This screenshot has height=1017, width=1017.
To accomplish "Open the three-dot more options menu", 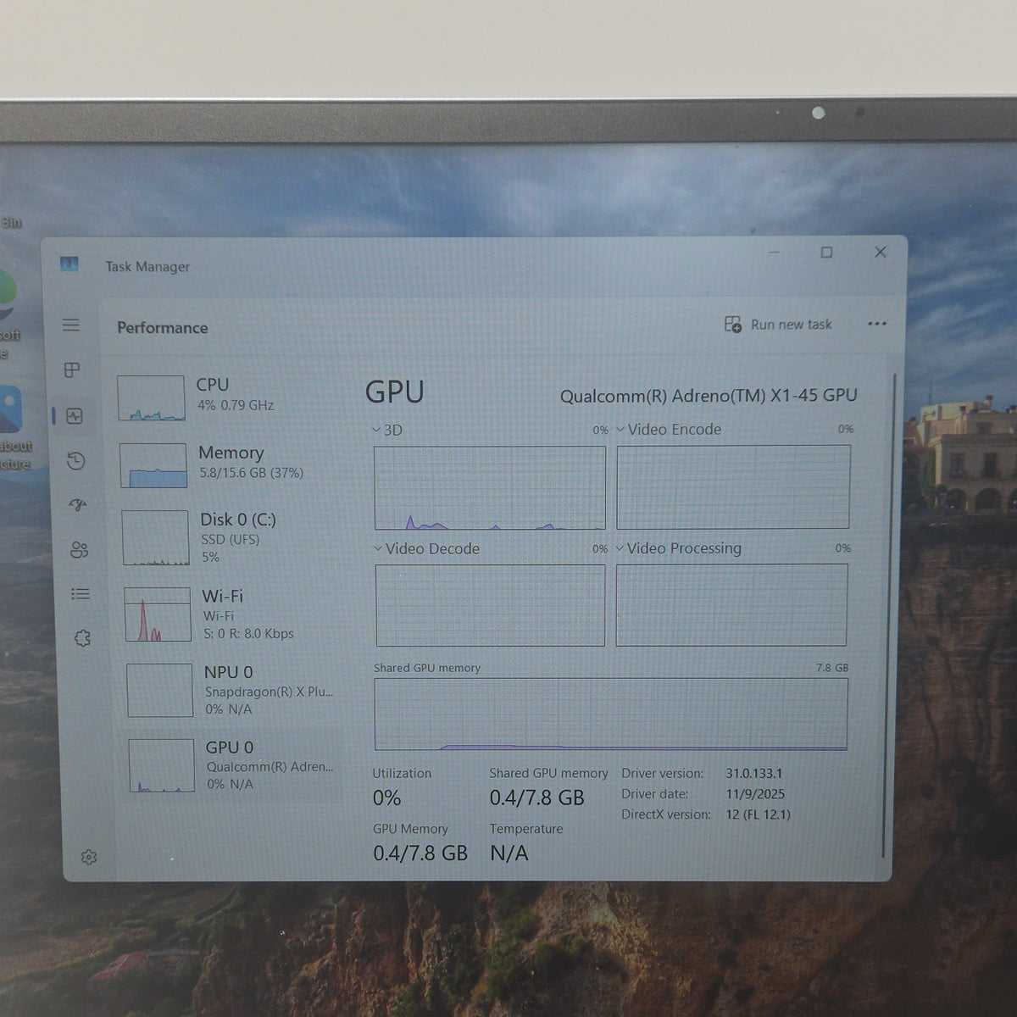I will [877, 324].
